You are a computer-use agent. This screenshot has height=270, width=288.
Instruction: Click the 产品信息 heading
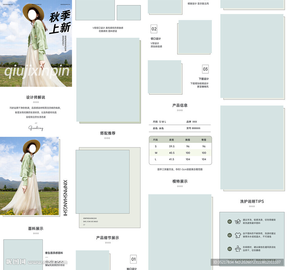click(x=180, y=105)
